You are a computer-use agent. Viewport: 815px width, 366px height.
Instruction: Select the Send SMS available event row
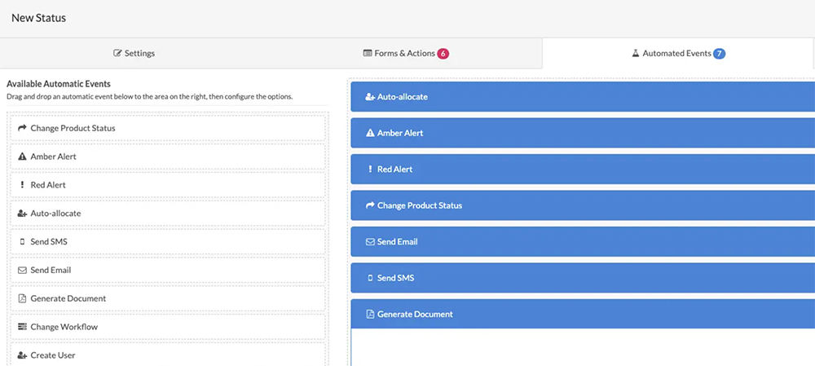coord(168,242)
